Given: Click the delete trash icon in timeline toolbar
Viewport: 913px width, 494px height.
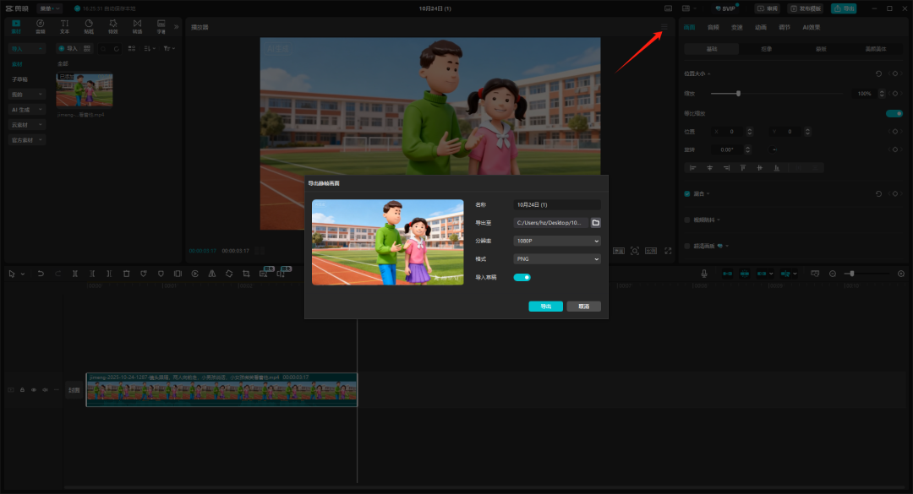Looking at the screenshot, I should pos(126,274).
